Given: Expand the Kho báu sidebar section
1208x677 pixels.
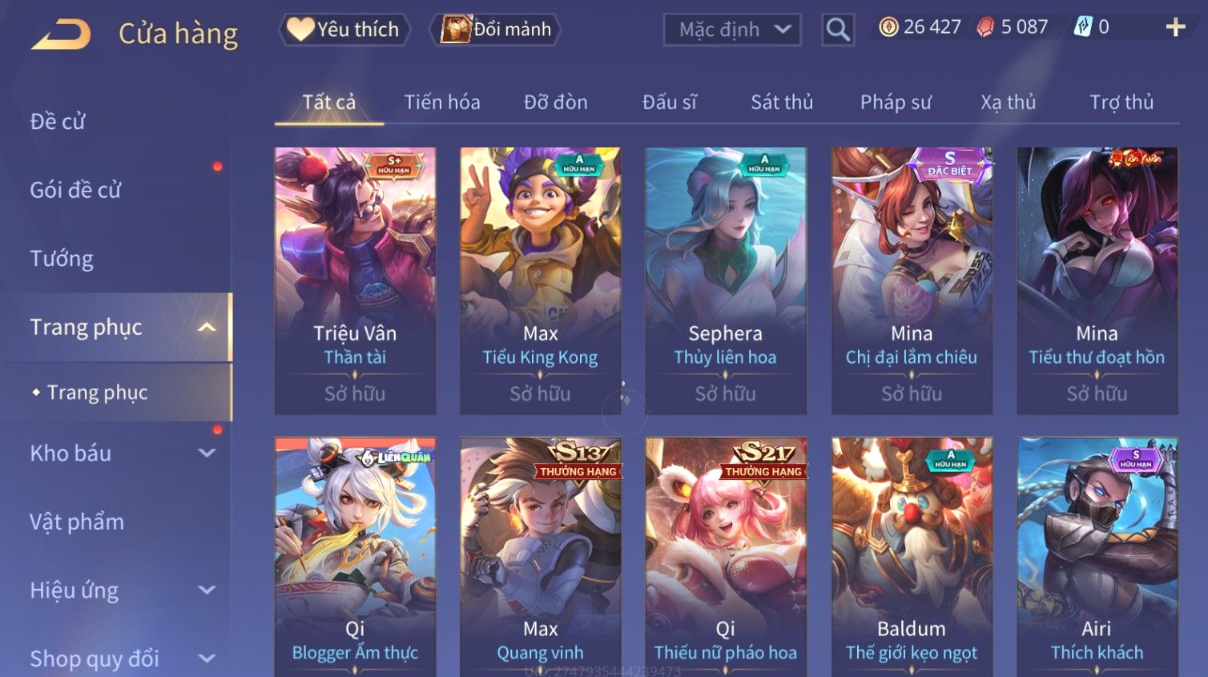Looking at the screenshot, I should 207,453.
